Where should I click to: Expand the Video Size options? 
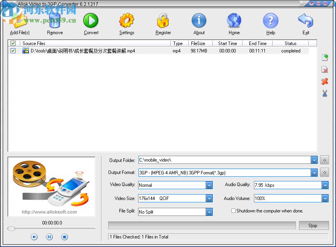pyautogui.click(x=209, y=198)
